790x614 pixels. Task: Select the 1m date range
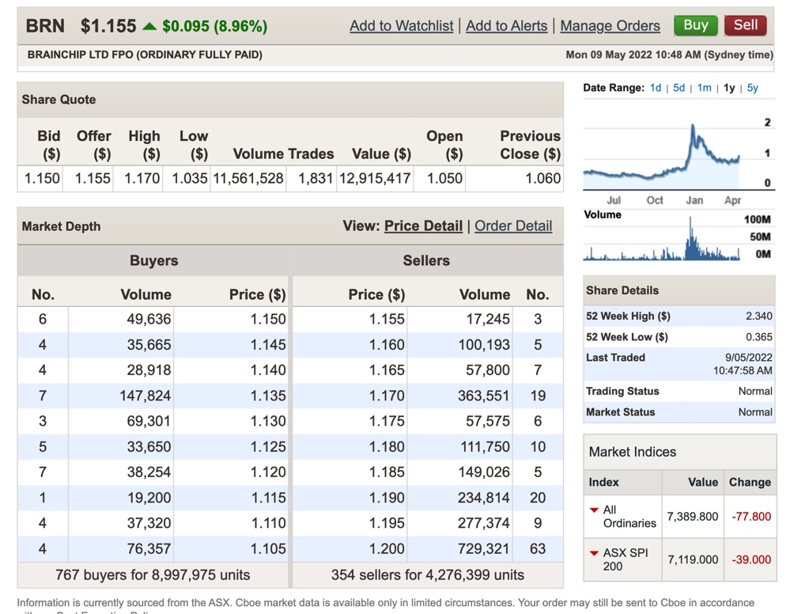(x=705, y=88)
